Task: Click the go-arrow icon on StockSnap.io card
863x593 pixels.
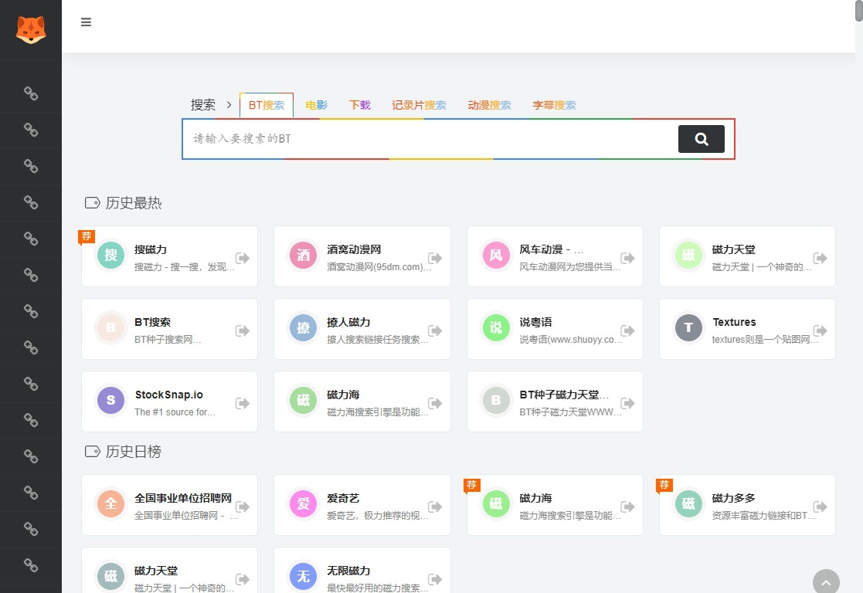Action: point(242,403)
